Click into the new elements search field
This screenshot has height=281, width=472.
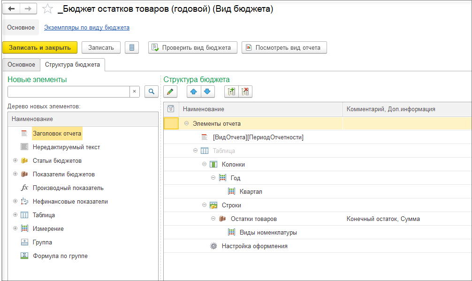coord(68,92)
